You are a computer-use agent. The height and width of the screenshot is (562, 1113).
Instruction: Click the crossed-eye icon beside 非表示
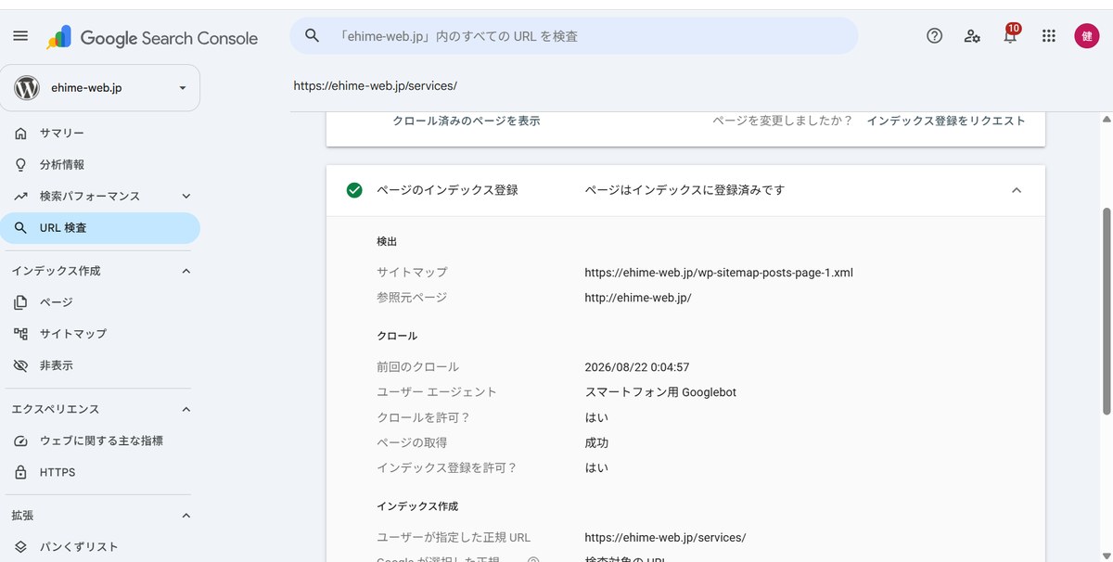click(x=20, y=365)
